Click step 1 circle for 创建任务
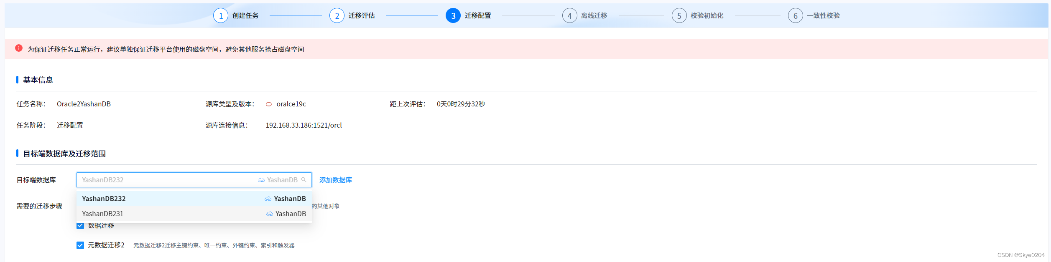Image resolution: width=1051 pixels, height=262 pixels. pyautogui.click(x=221, y=16)
